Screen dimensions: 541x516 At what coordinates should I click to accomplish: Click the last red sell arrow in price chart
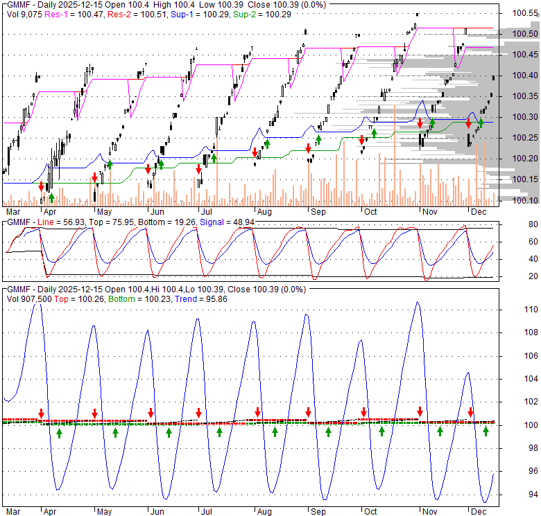[x=469, y=123]
